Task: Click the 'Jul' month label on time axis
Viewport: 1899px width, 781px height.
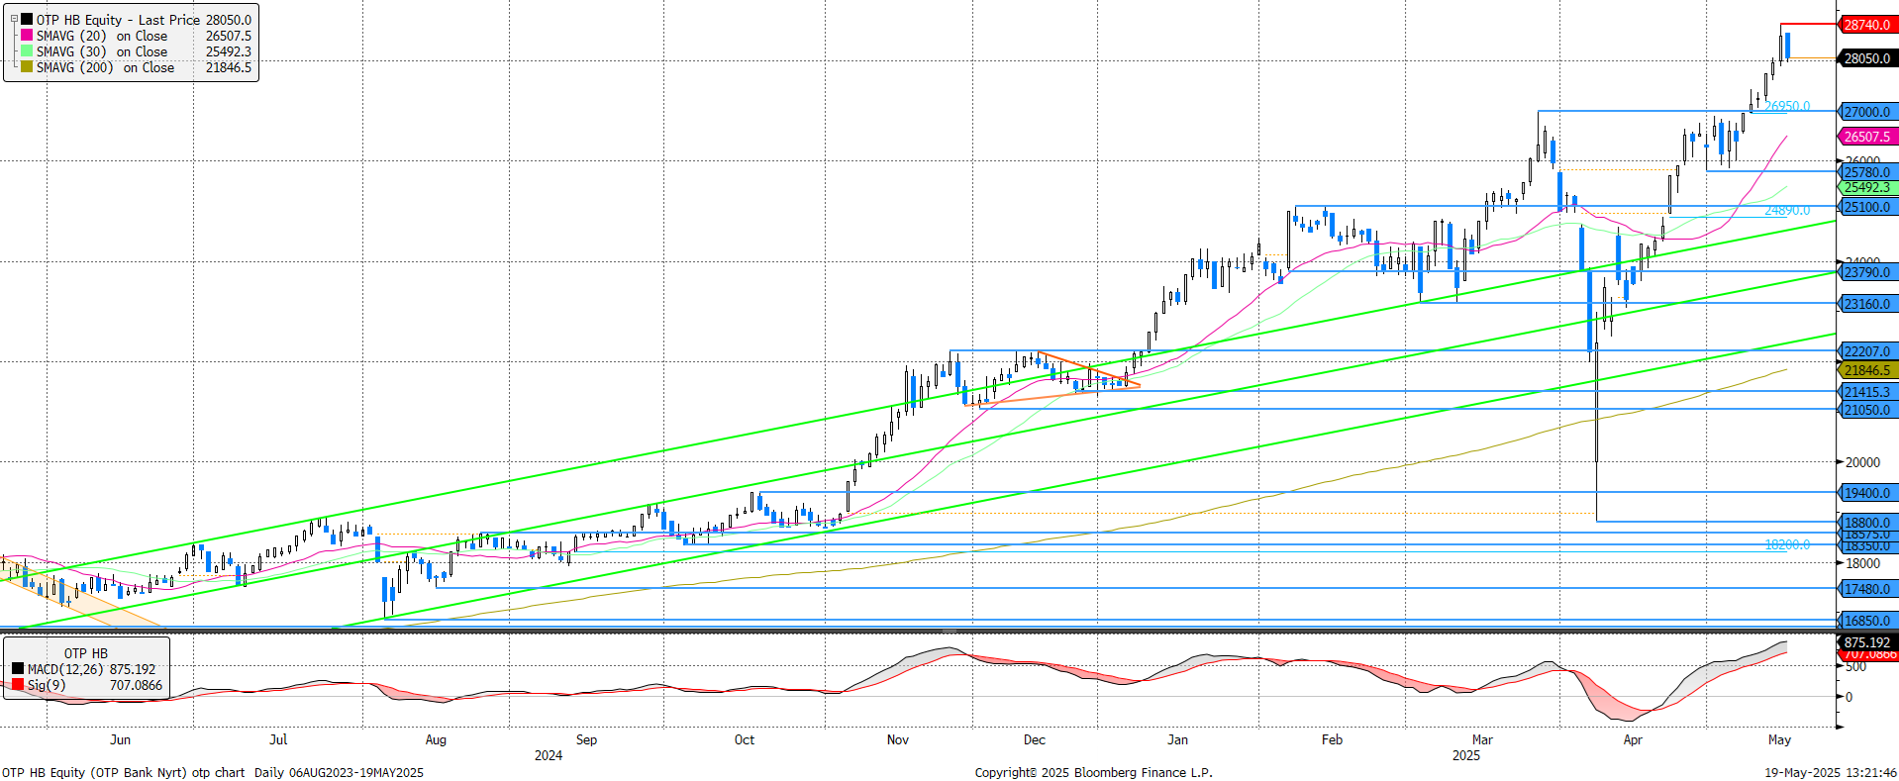Action: [x=278, y=739]
